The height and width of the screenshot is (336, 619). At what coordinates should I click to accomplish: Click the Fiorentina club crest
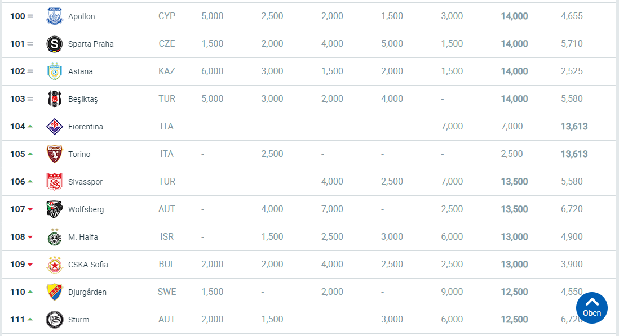(55, 127)
